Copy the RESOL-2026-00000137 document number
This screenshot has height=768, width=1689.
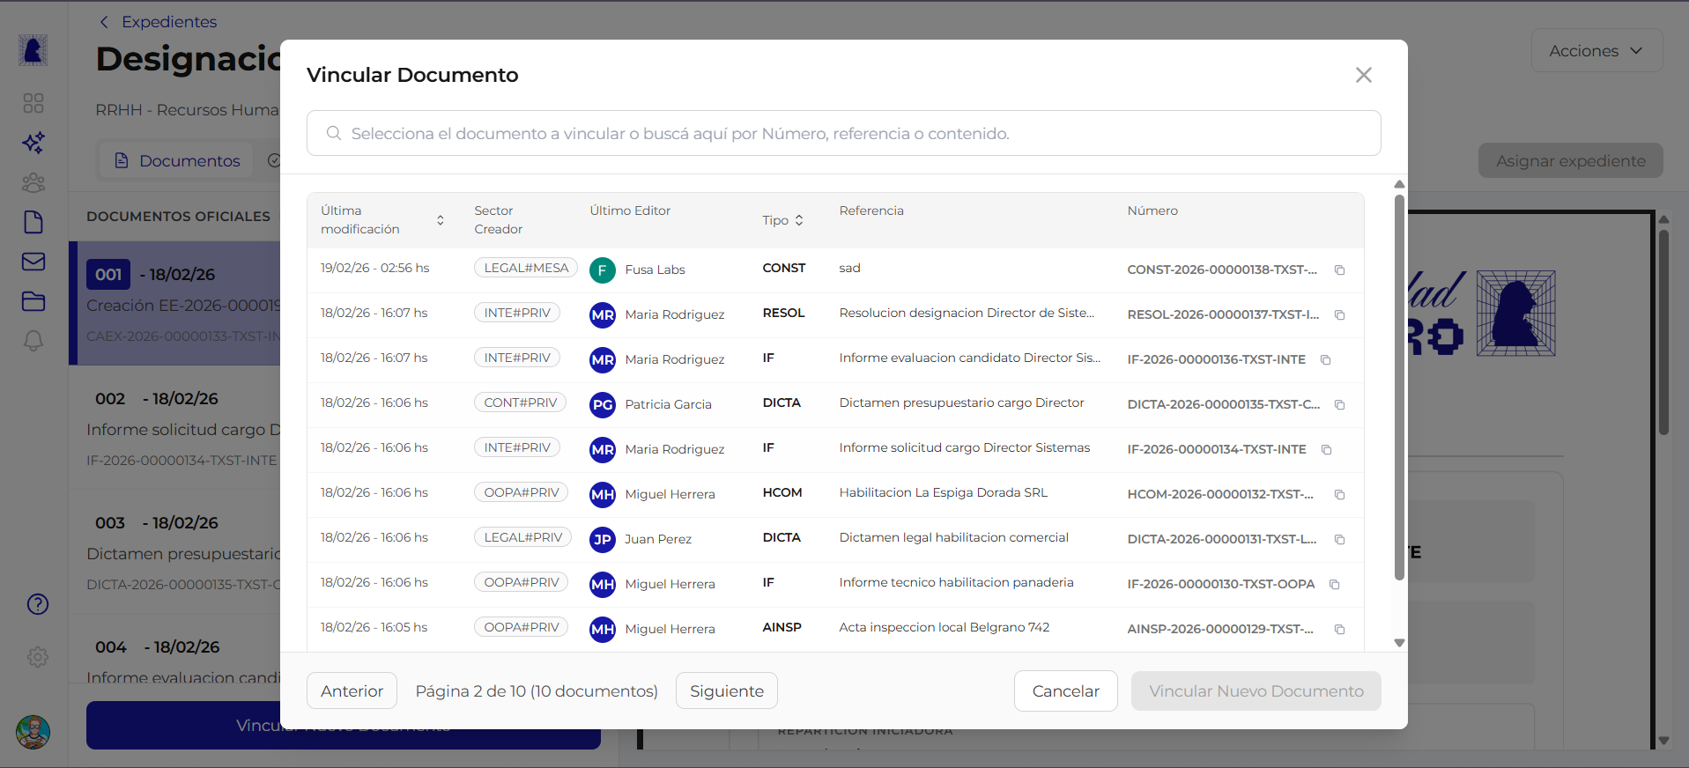tap(1339, 315)
